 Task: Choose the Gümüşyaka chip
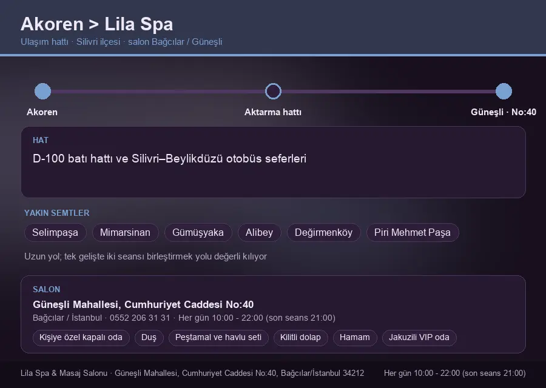(198, 232)
